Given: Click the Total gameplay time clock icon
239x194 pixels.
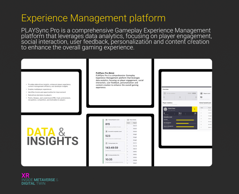Looking at the screenshot, I should (x=106, y=143).
